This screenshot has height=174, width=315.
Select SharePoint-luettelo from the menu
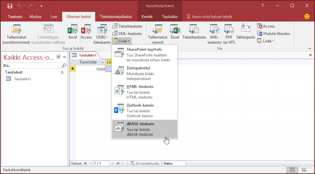(145, 55)
